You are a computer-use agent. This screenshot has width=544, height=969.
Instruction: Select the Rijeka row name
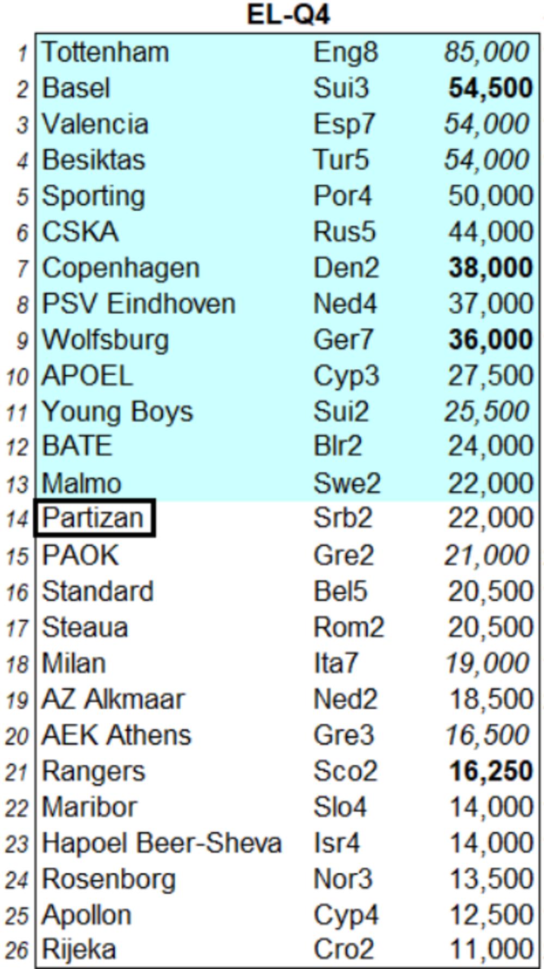click(79, 949)
